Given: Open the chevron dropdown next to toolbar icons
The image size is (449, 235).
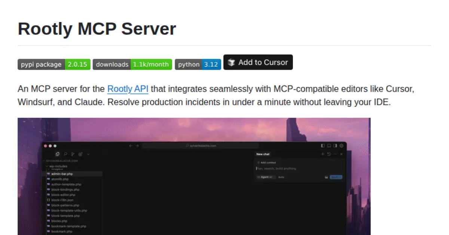Looking at the screenshot, I should pyautogui.click(x=88, y=154).
